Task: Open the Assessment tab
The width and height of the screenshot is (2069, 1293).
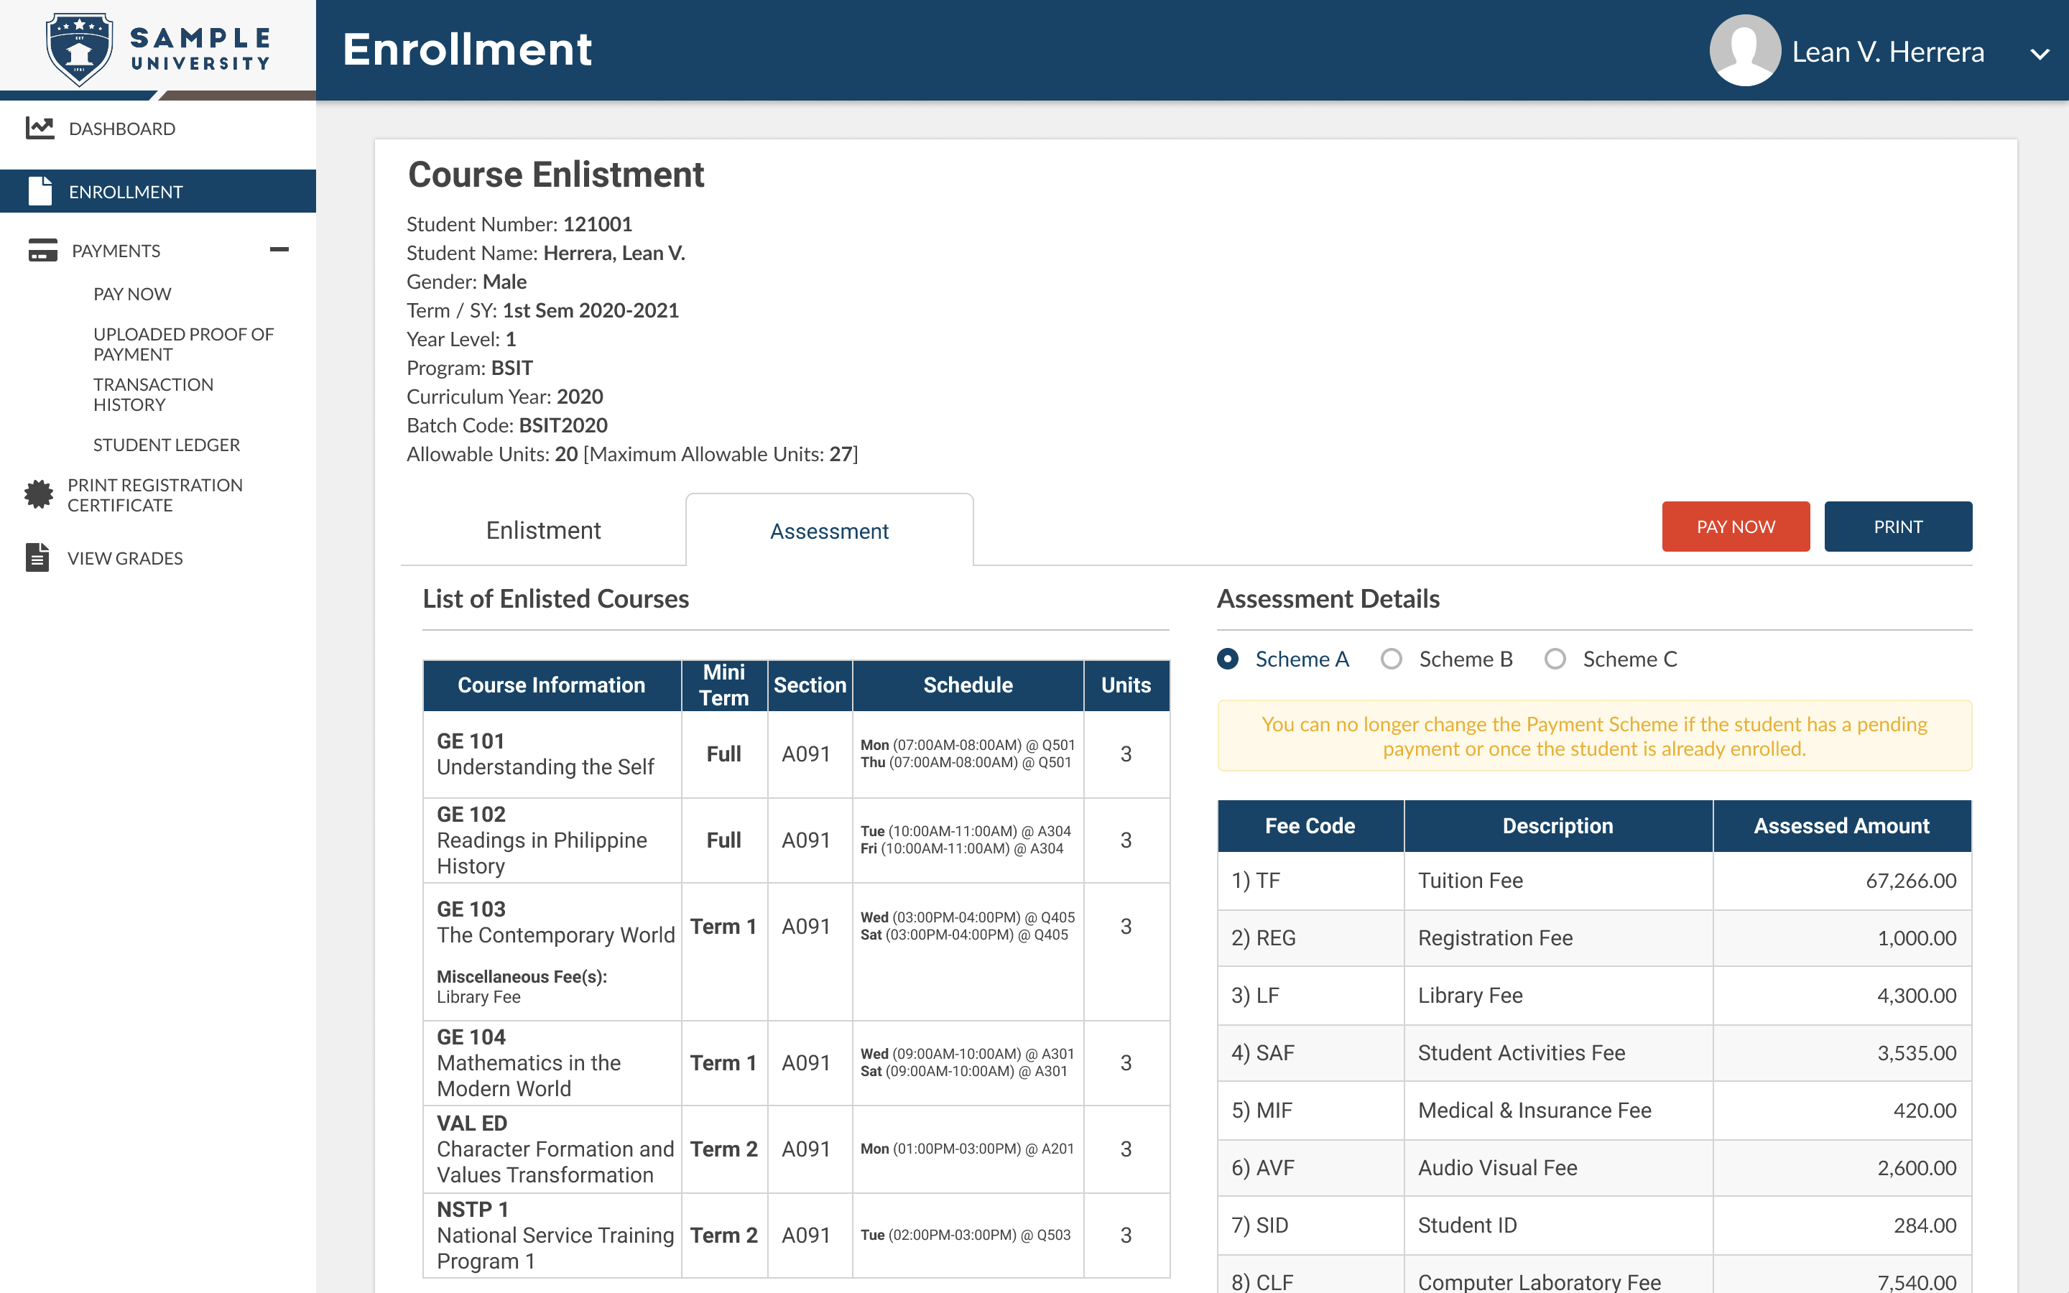Action: pos(828,530)
